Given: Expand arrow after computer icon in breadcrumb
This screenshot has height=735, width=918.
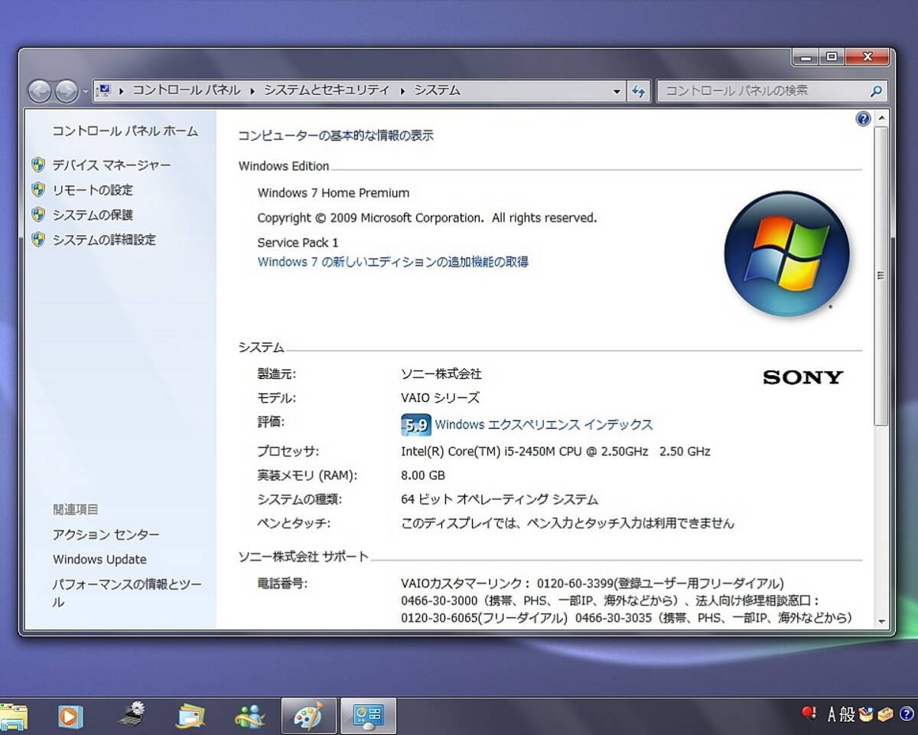Looking at the screenshot, I should click(x=122, y=91).
